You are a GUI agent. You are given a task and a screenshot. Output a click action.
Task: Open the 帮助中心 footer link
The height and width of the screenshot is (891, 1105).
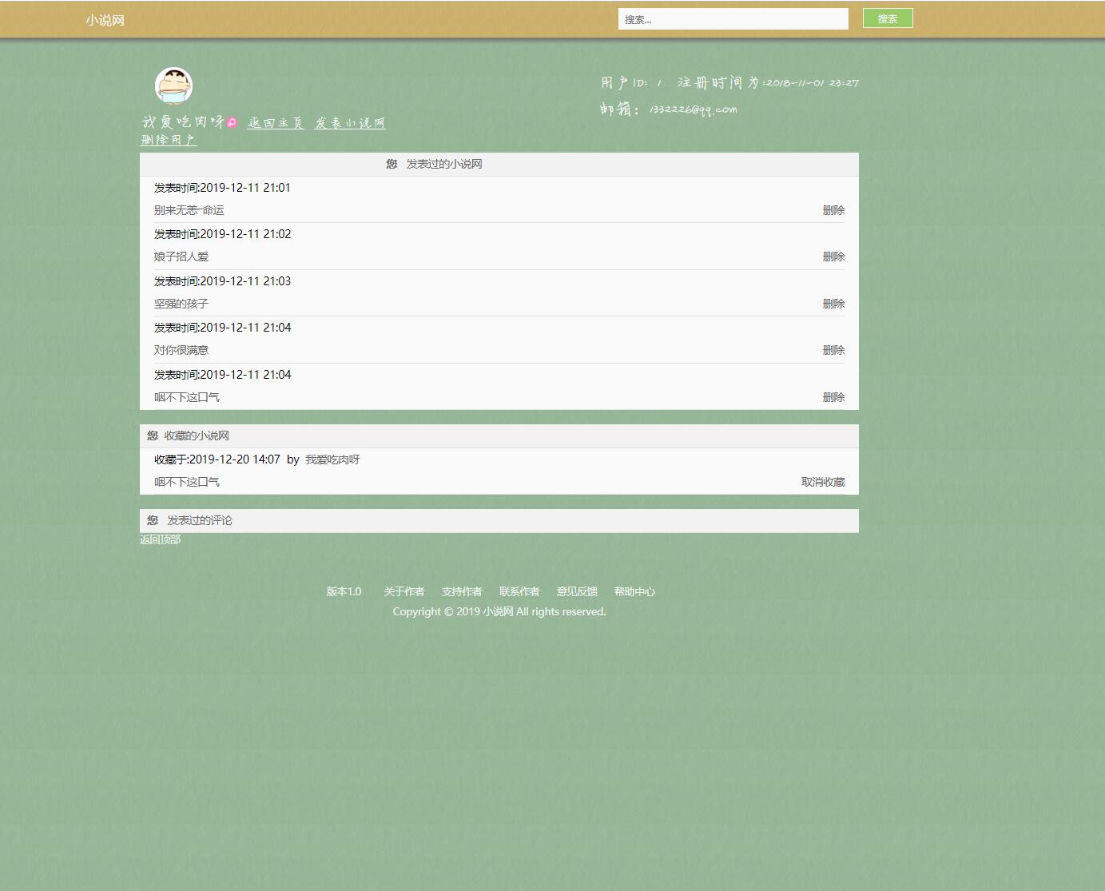634,591
